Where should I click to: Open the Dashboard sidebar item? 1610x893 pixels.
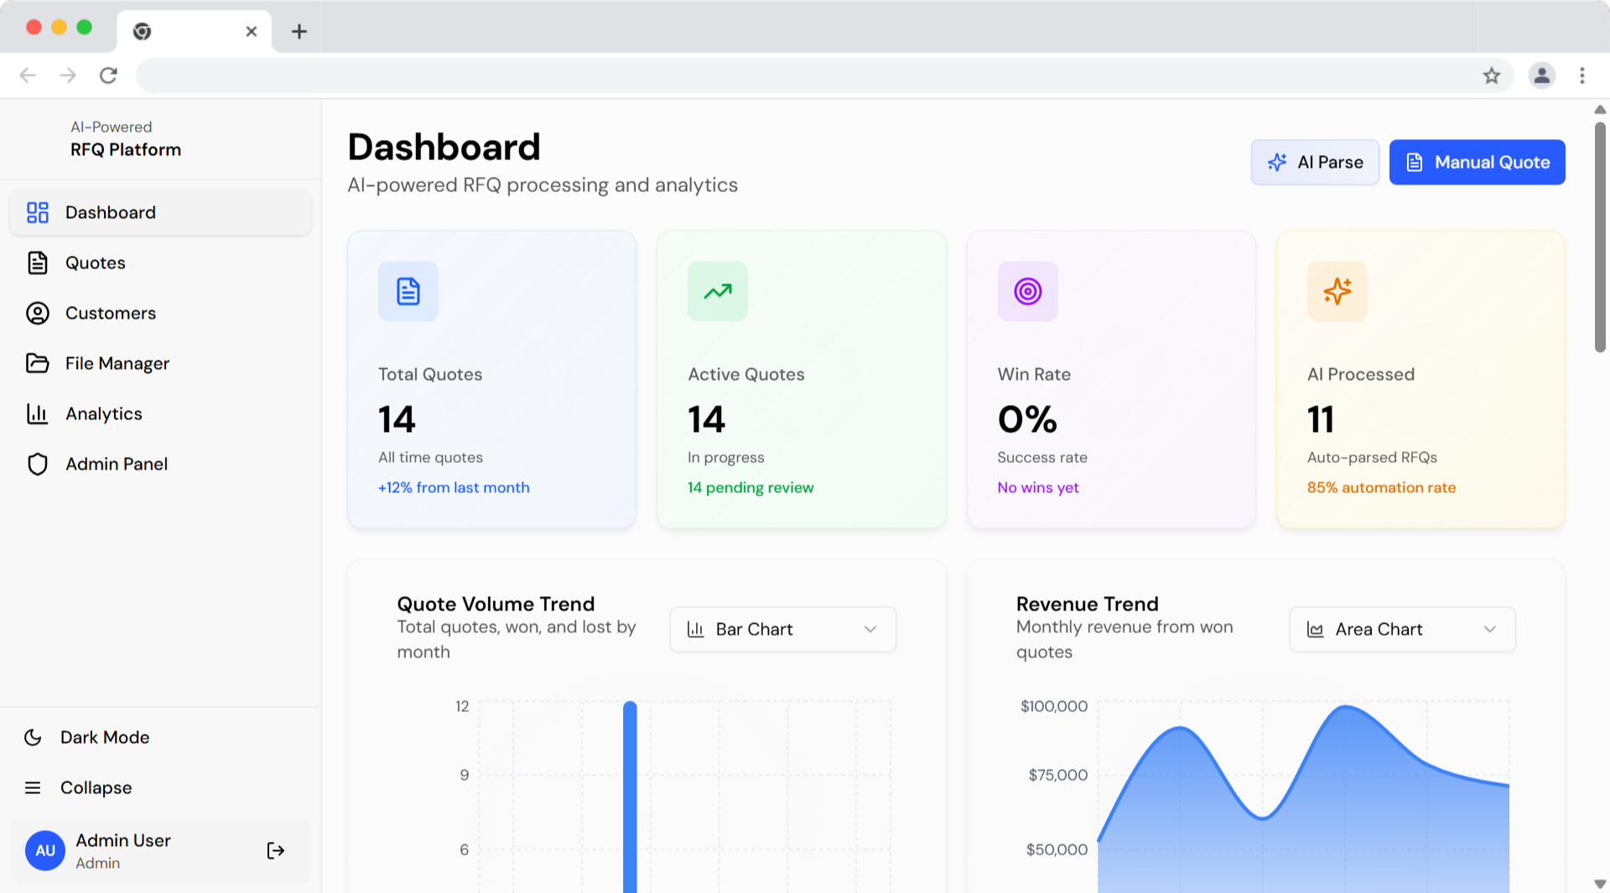[x=160, y=212]
